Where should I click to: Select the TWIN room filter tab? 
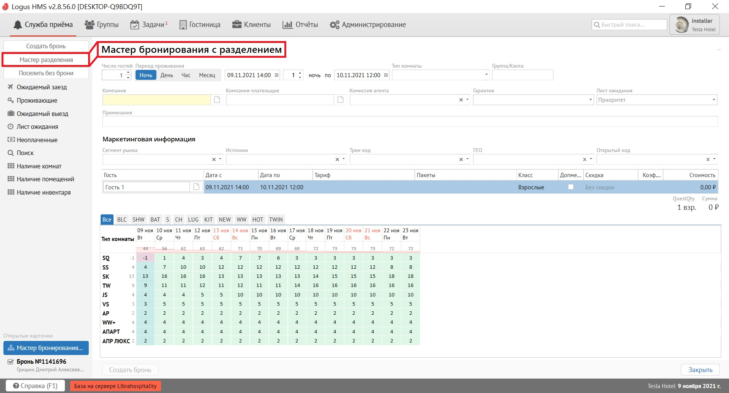point(276,220)
